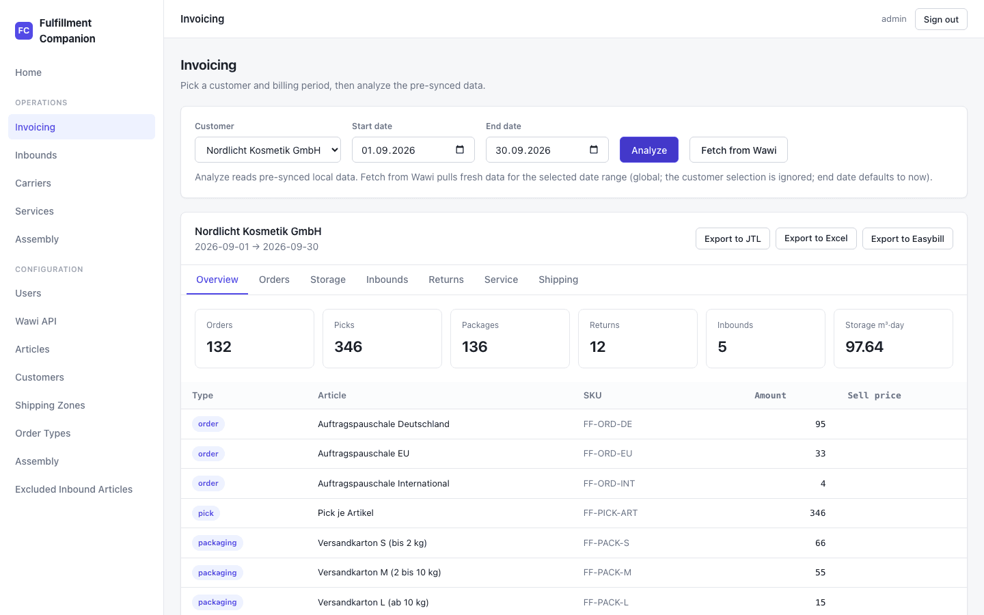Open Inbounds in the sidebar

point(81,155)
